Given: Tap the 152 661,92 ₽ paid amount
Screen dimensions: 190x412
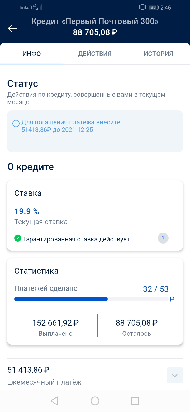Looking at the screenshot, I should coord(55,323).
